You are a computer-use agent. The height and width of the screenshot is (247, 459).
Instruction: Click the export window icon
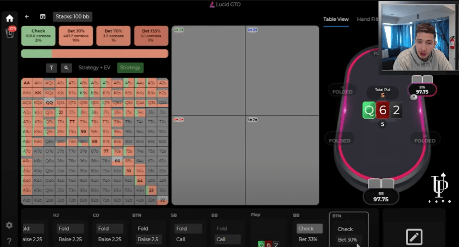click(x=43, y=17)
